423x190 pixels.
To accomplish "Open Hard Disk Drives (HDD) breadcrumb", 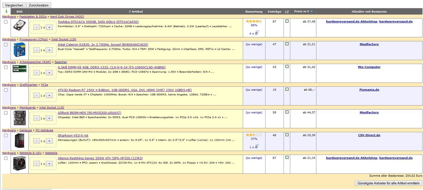I will pyautogui.click(x=67, y=17).
